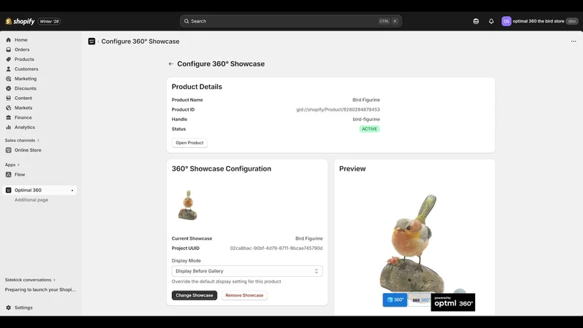Viewport: 583px width, 328px height.
Task: Click the white 360° button in preview
Action: (x=420, y=300)
